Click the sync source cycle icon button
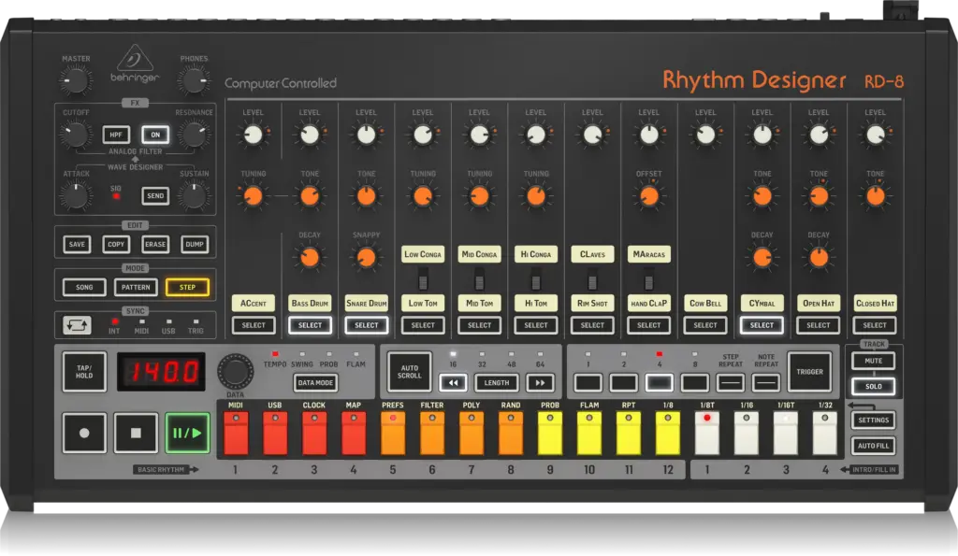Viewport: 958px width, 556px height. pos(77,325)
